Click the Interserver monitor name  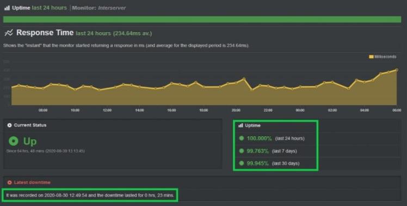[x=112, y=8]
